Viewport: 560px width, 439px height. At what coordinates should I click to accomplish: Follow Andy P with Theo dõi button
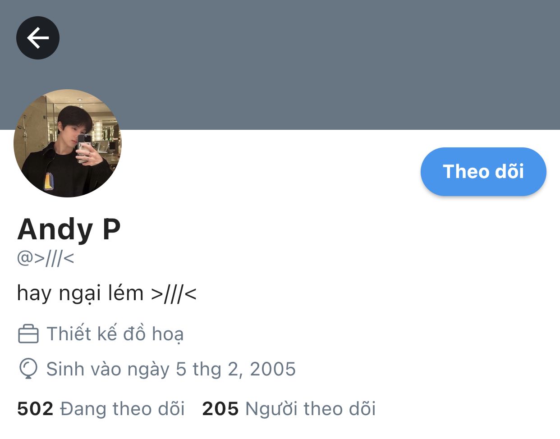483,172
